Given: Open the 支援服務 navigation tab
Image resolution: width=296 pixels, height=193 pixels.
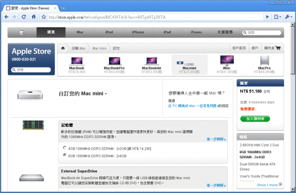Looking at the screenshot, I should point(225,32).
